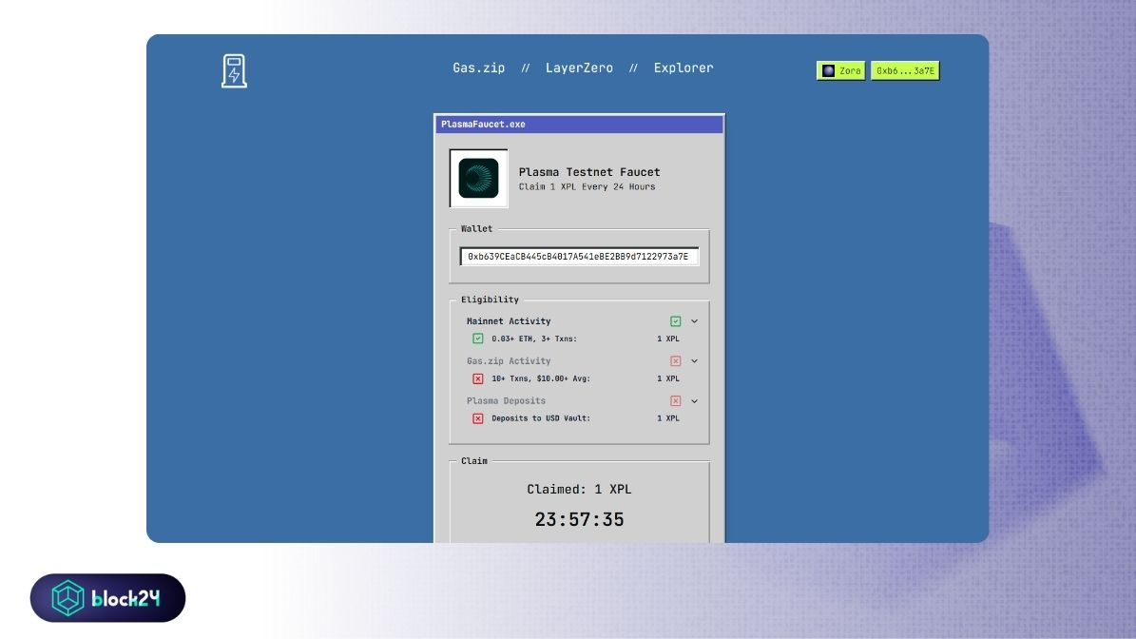
Task: Toggle the Gas.zip Activity header status box
Action: click(x=676, y=361)
